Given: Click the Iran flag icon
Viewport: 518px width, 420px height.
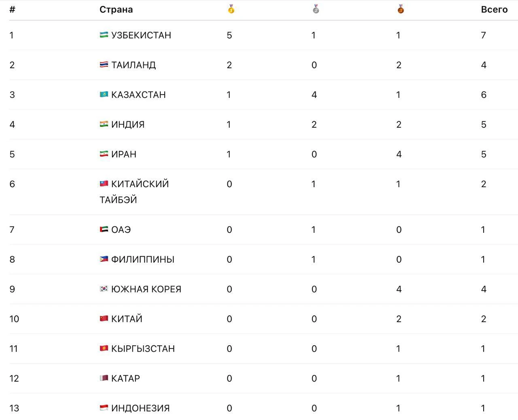Looking at the screenshot, I should [104, 154].
